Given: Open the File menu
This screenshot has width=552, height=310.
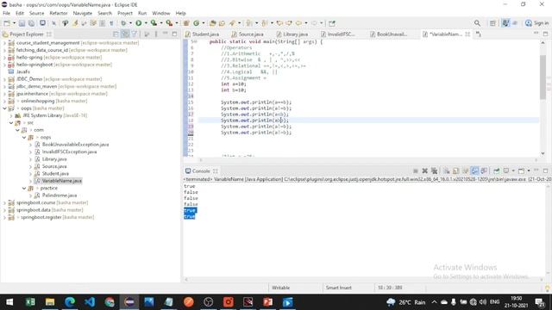Looking at the screenshot, I should pyautogui.click(x=6, y=13).
